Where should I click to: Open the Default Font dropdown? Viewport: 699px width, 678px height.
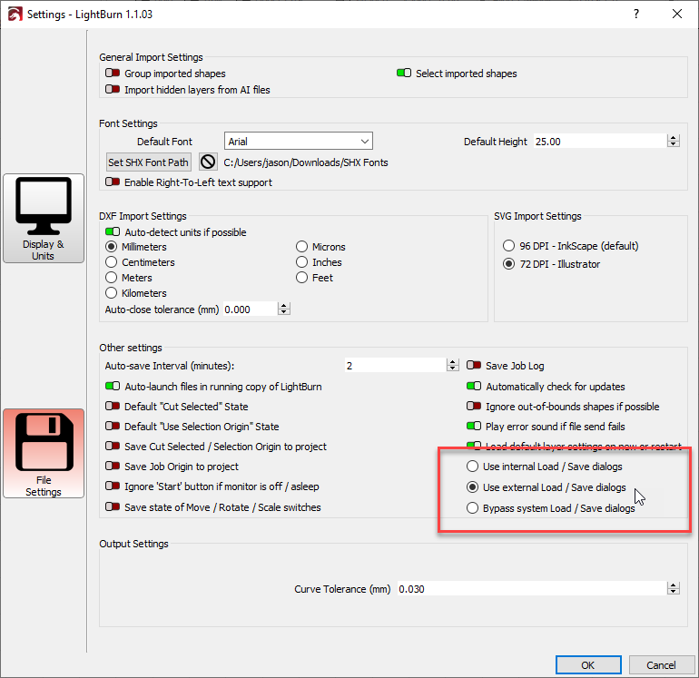point(298,142)
